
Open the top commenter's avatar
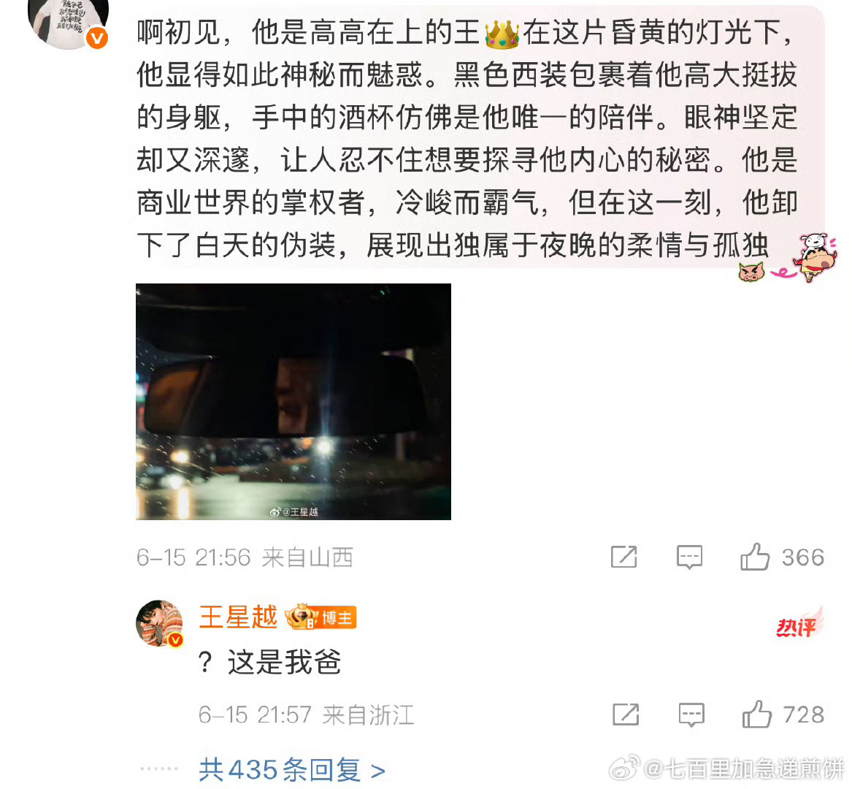68,22
